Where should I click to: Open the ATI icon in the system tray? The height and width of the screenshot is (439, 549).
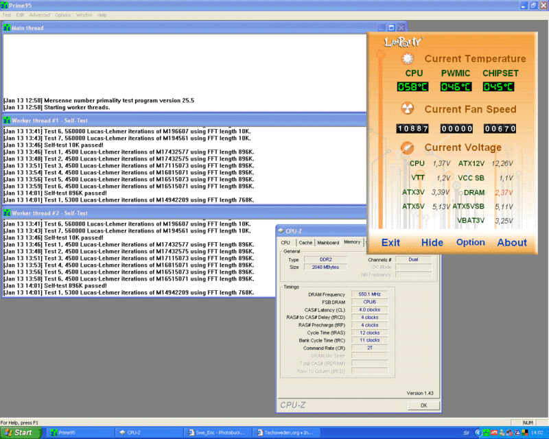pyautogui.click(x=494, y=433)
